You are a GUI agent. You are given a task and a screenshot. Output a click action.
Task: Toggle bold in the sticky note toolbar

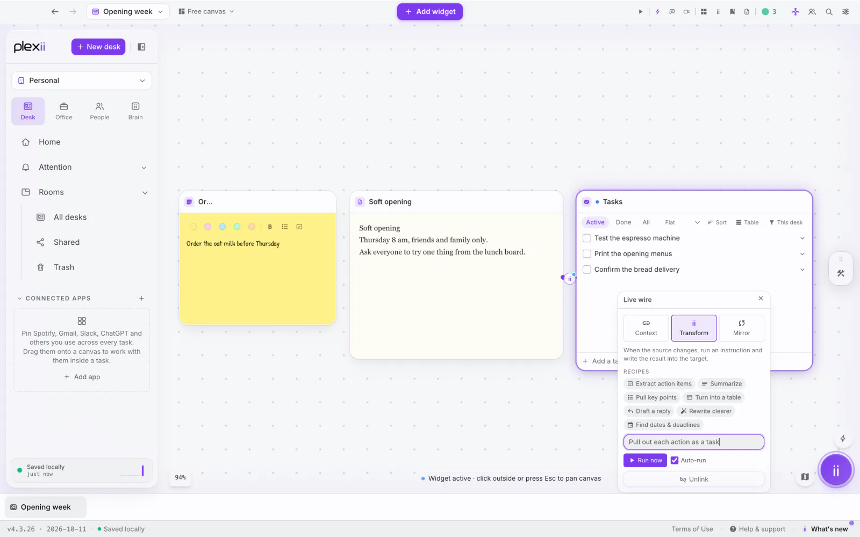pyautogui.click(x=270, y=227)
